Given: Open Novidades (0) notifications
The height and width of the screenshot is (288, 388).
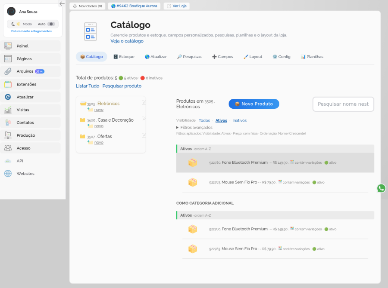Looking at the screenshot, I should coord(88,6).
